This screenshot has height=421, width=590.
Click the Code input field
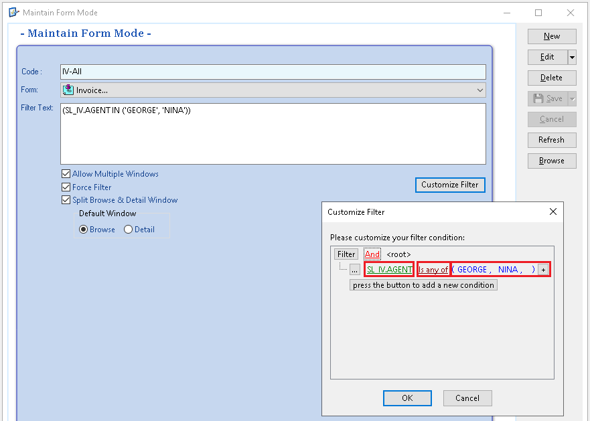tap(272, 72)
